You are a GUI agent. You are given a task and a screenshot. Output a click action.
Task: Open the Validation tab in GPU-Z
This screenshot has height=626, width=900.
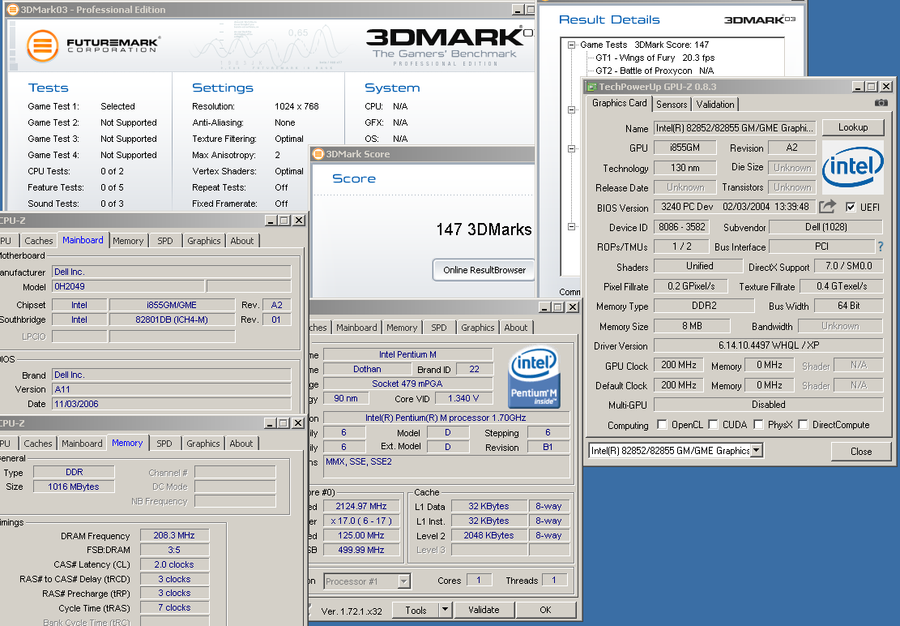(714, 104)
